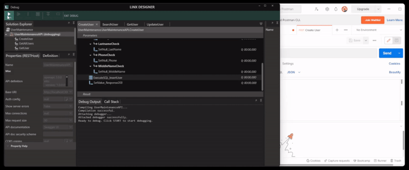Image resolution: width=409 pixels, height=170 pixels.
Task: Select UserMaintenanceAPI (debugging) in the tree
Action: (37, 34)
